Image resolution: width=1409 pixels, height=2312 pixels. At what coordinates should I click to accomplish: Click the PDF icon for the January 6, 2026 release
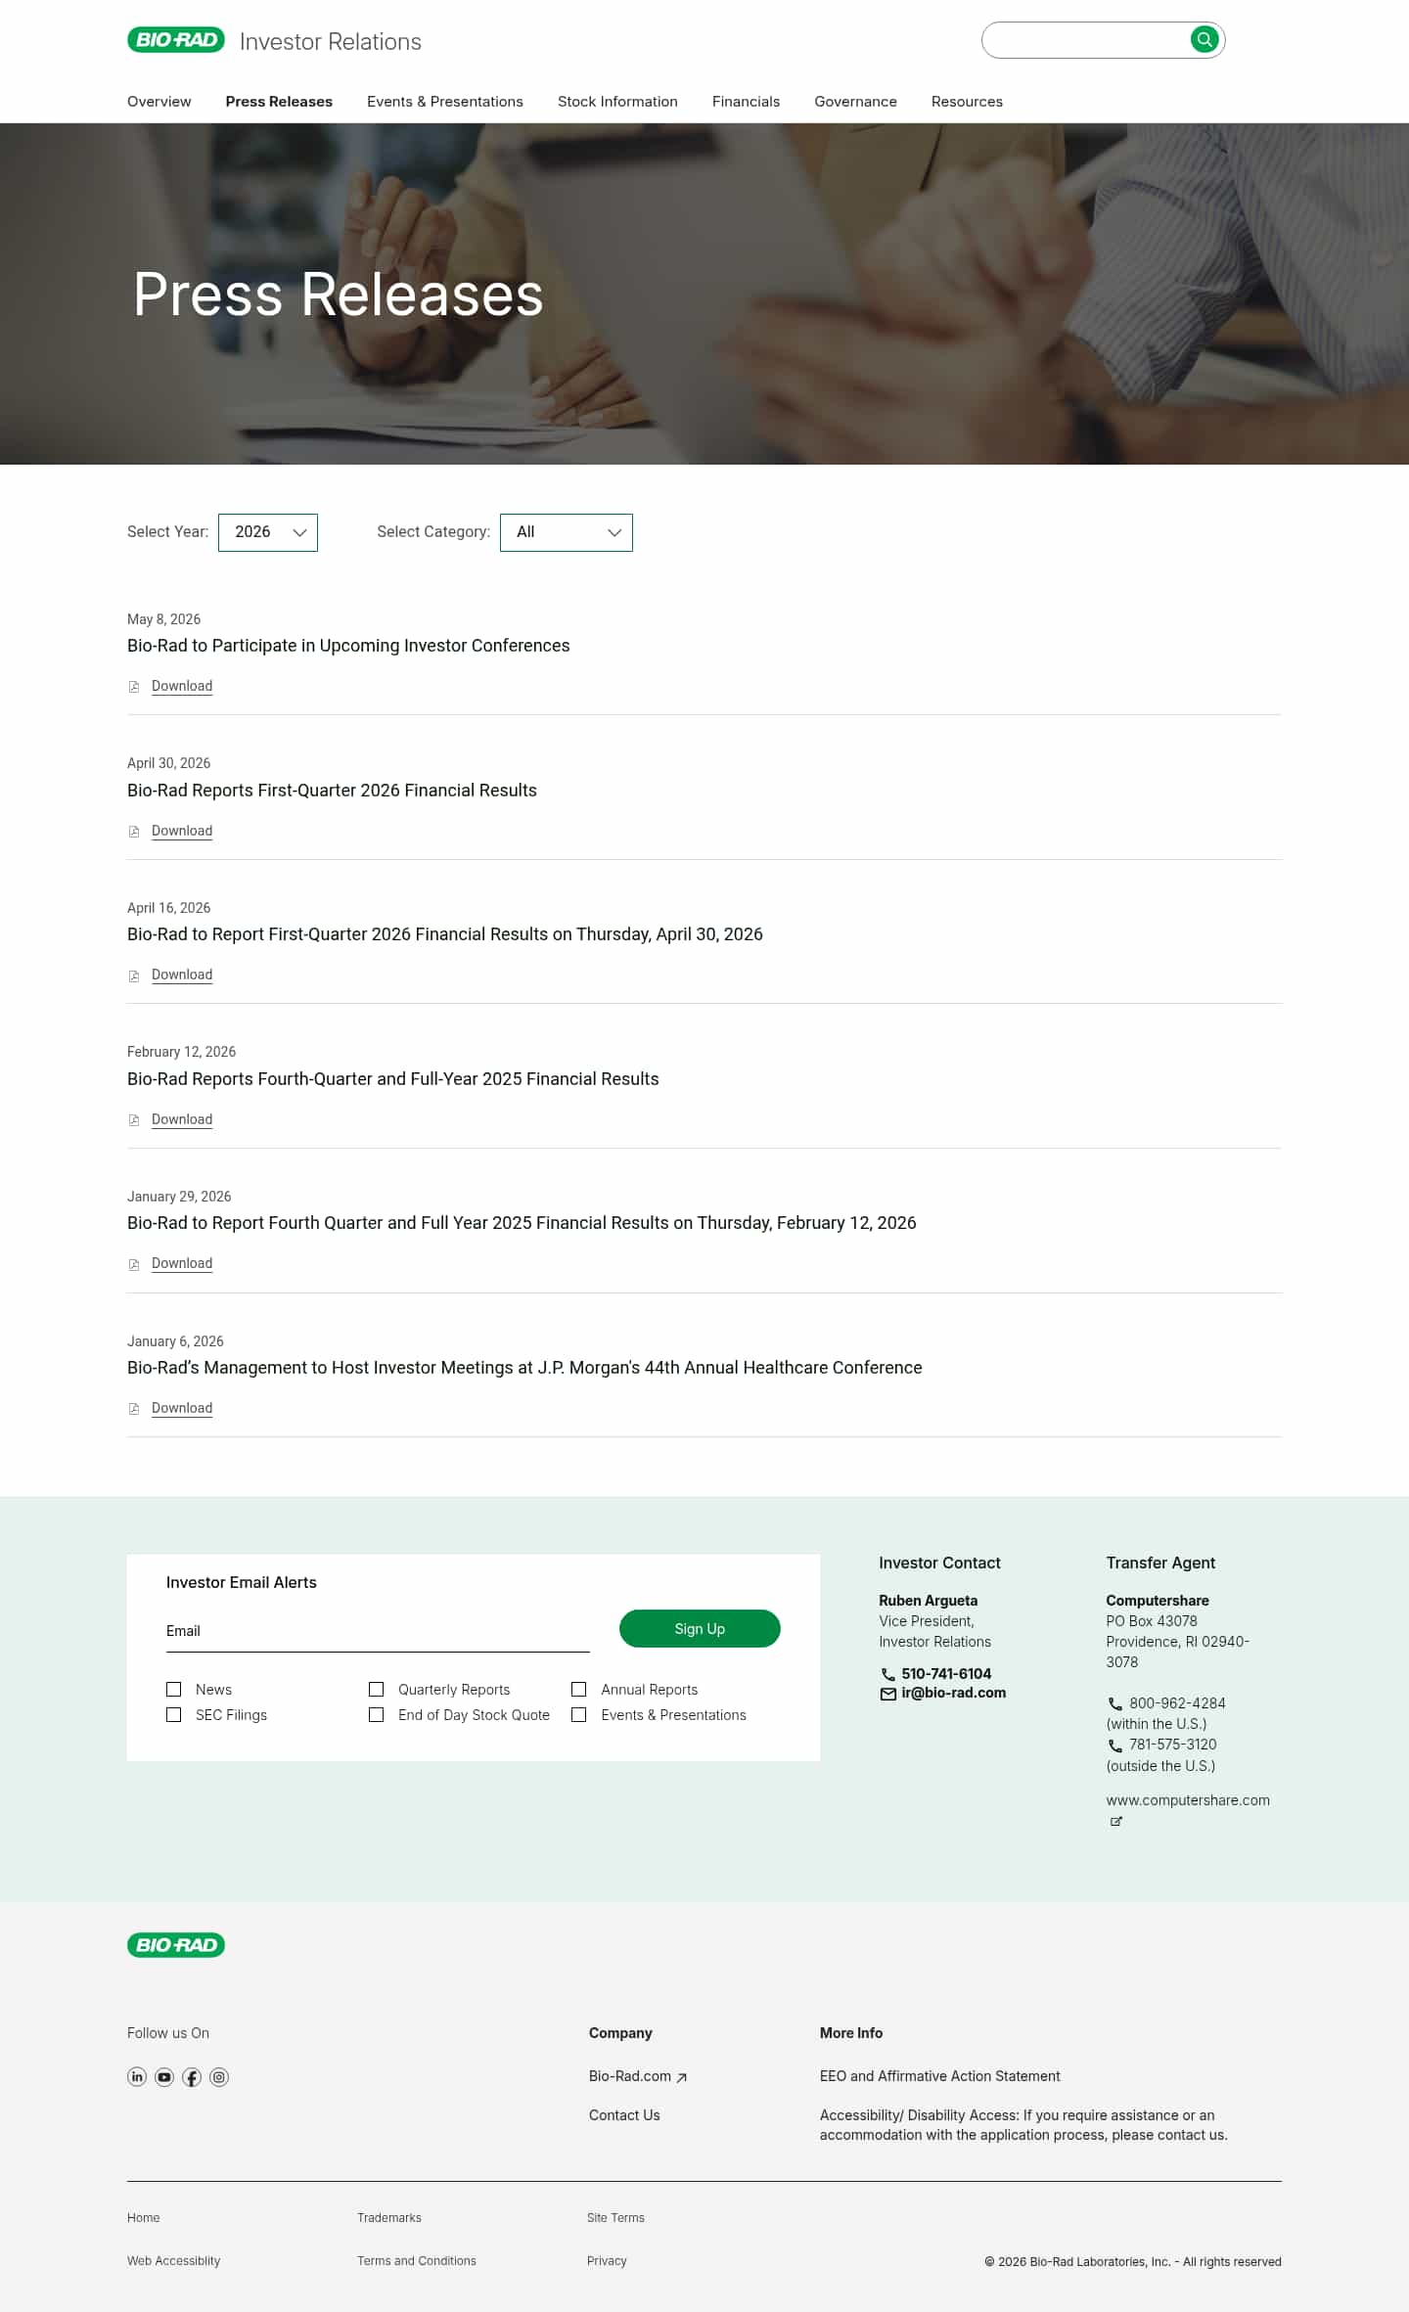(134, 1409)
